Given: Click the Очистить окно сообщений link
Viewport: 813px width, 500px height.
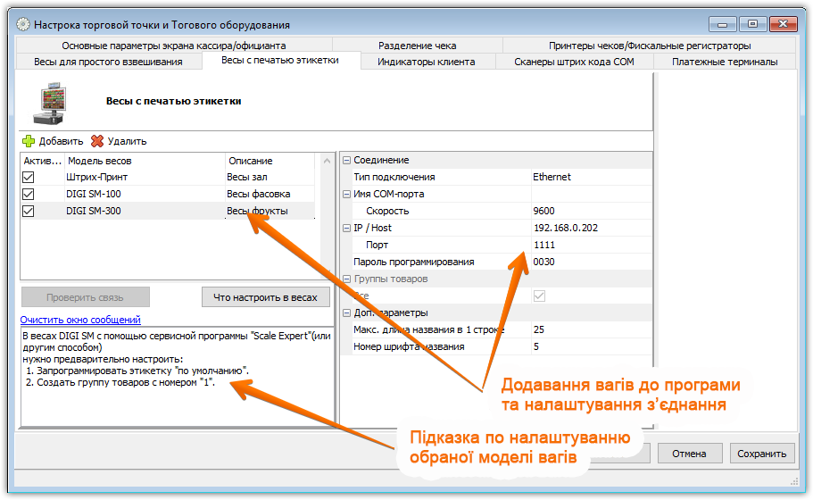Looking at the screenshot, I should (80, 320).
